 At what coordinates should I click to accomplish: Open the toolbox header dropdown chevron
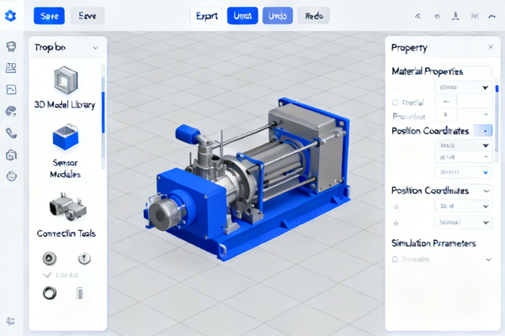(96, 48)
